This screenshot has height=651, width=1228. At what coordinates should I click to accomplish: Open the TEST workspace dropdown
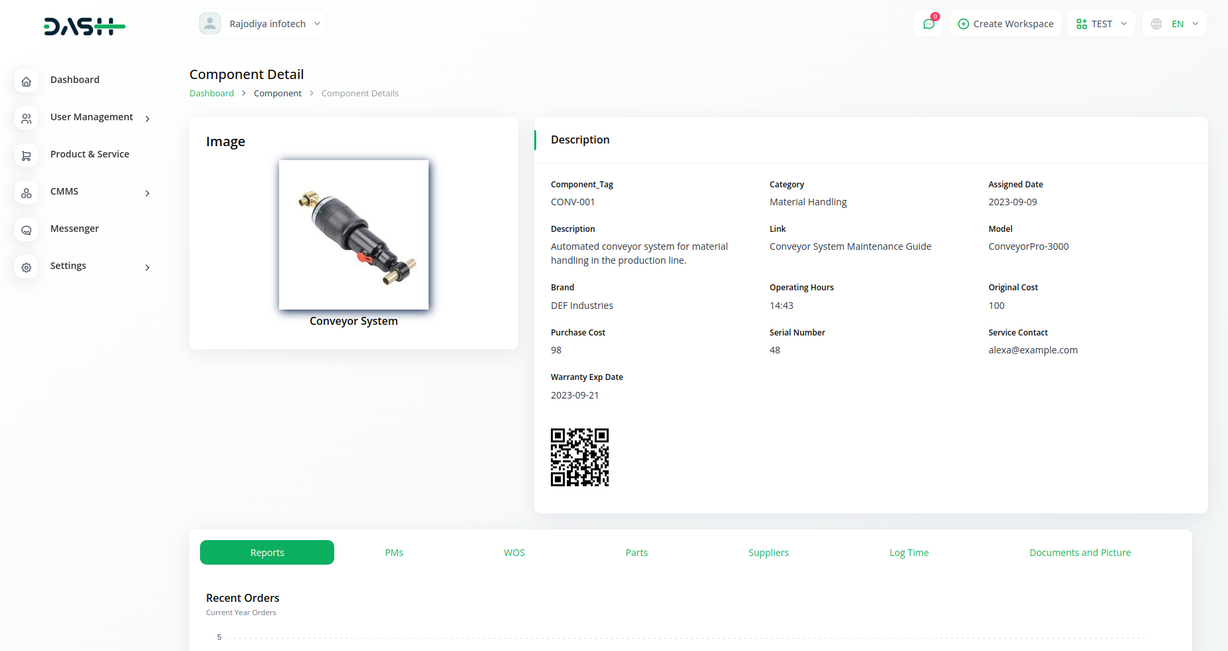pyautogui.click(x=1101, y=24)
